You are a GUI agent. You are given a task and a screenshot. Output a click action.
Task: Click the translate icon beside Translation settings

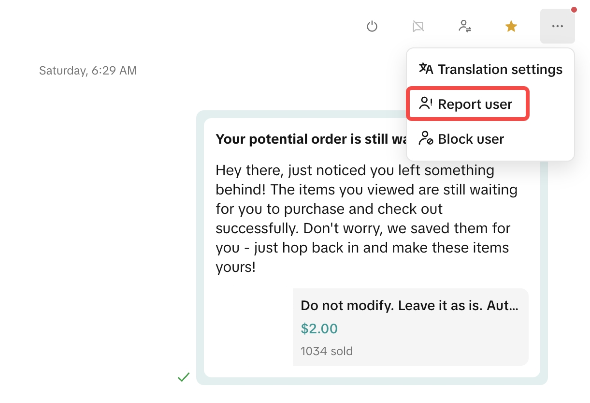click(x=426, y=69)
